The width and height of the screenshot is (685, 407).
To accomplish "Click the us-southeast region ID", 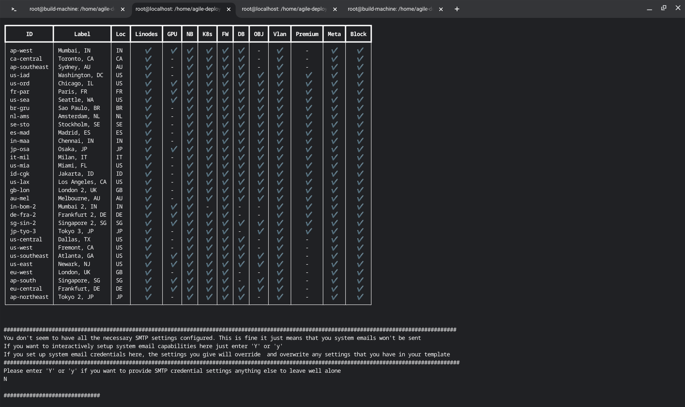I will coord(29,256).
